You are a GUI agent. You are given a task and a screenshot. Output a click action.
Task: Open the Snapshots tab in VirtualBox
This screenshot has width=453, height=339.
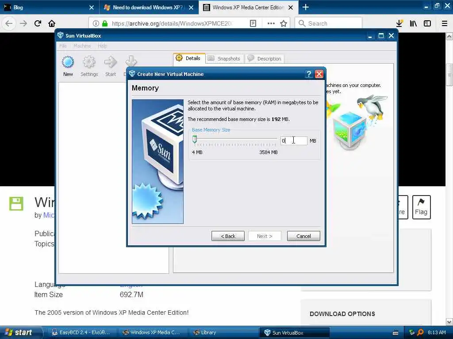pyautogui.click(x=225, y=59)
